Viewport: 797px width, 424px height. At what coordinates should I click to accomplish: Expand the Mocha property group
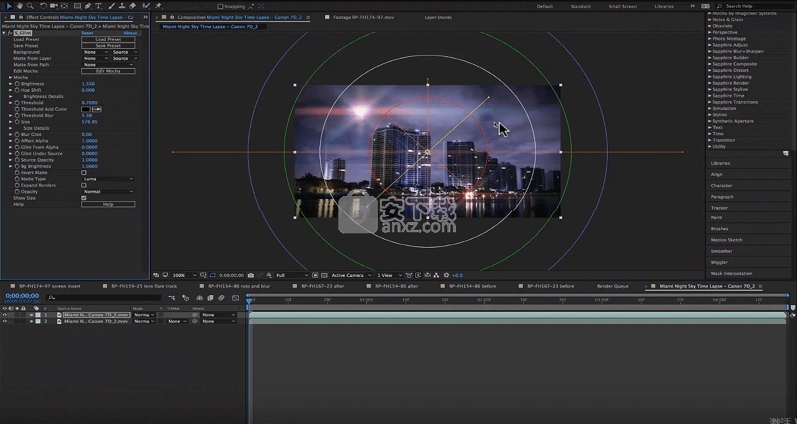click(x=11, y=77)
